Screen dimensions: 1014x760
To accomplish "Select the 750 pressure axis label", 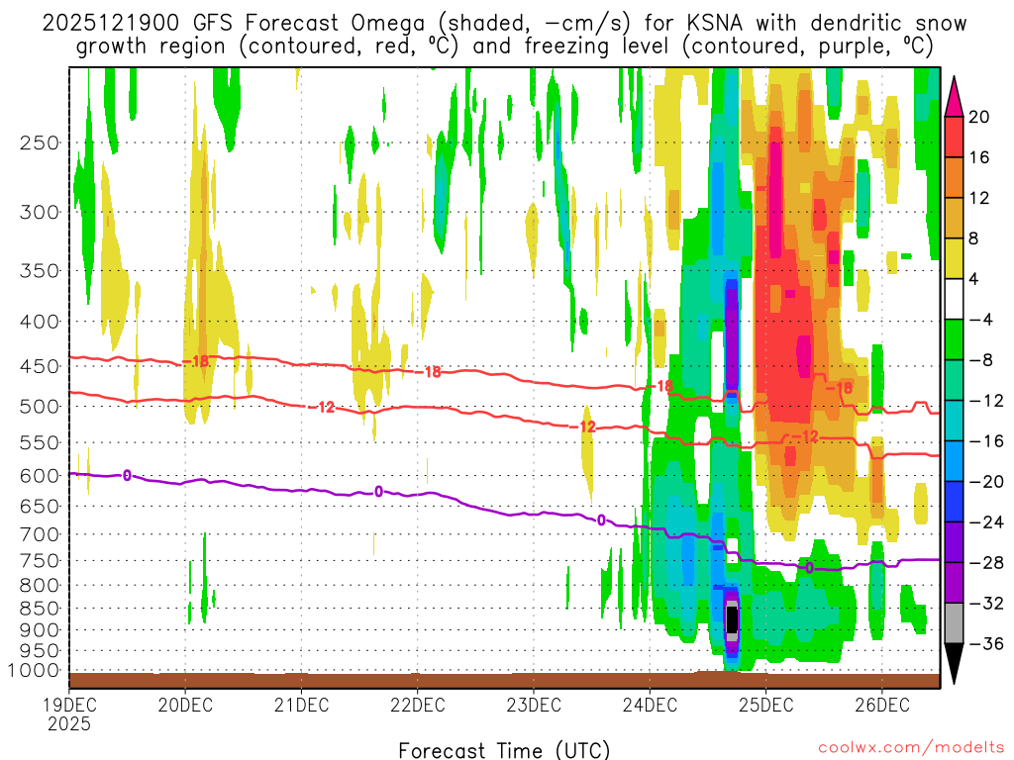I will 40,561.
